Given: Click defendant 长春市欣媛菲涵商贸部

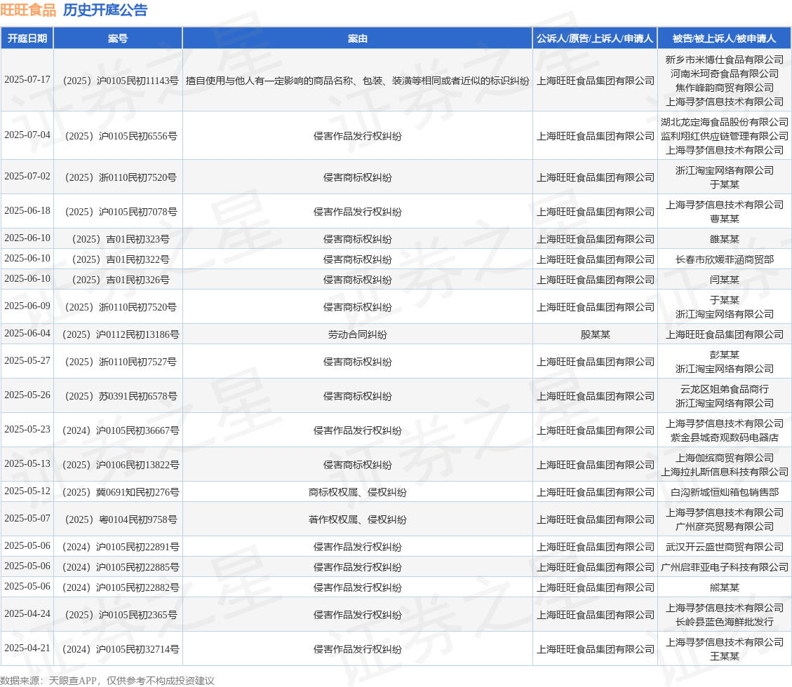Looking at the screenshot, I should [x=725, y=259].
